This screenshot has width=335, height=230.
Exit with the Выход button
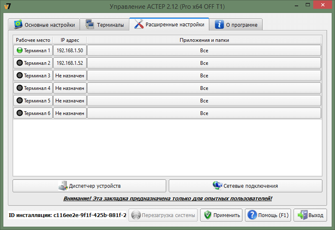(310, 215)
